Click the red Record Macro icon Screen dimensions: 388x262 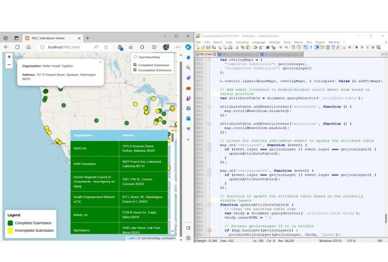pyautogui.click(x=356, y=47)
